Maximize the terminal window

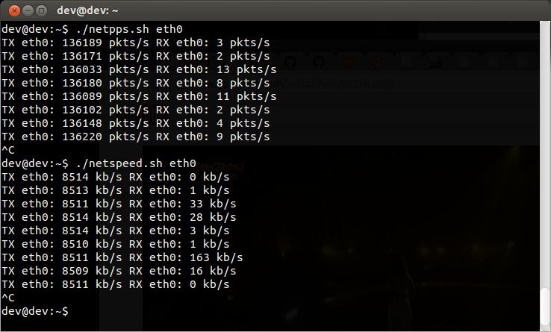point(42,11)
